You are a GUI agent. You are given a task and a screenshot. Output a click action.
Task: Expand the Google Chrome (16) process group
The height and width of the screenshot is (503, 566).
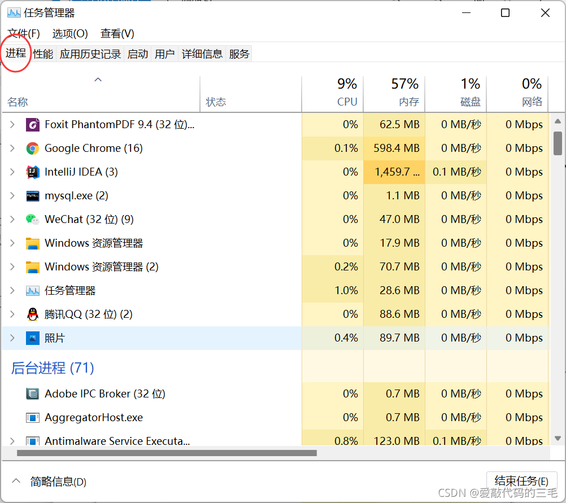tap(12, 148)
